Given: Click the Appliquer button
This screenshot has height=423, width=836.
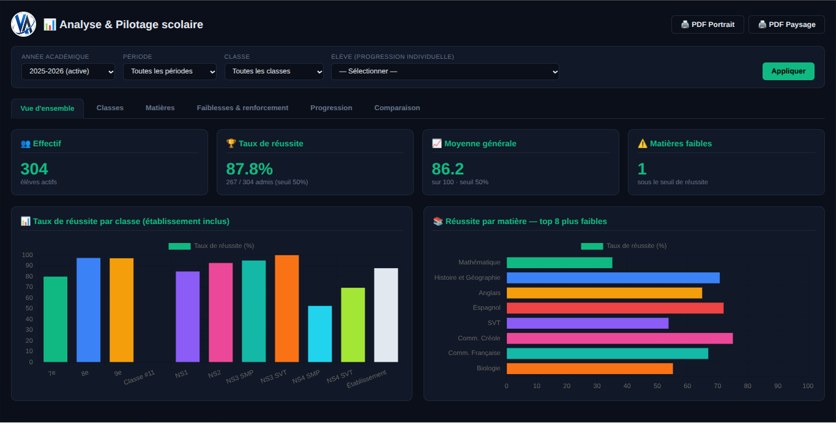Looking at the screenshot, I should pyautogui.click(x=788, y=71).
